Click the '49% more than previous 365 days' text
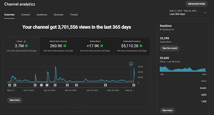The image size is (214, 115). coord(132,51)
